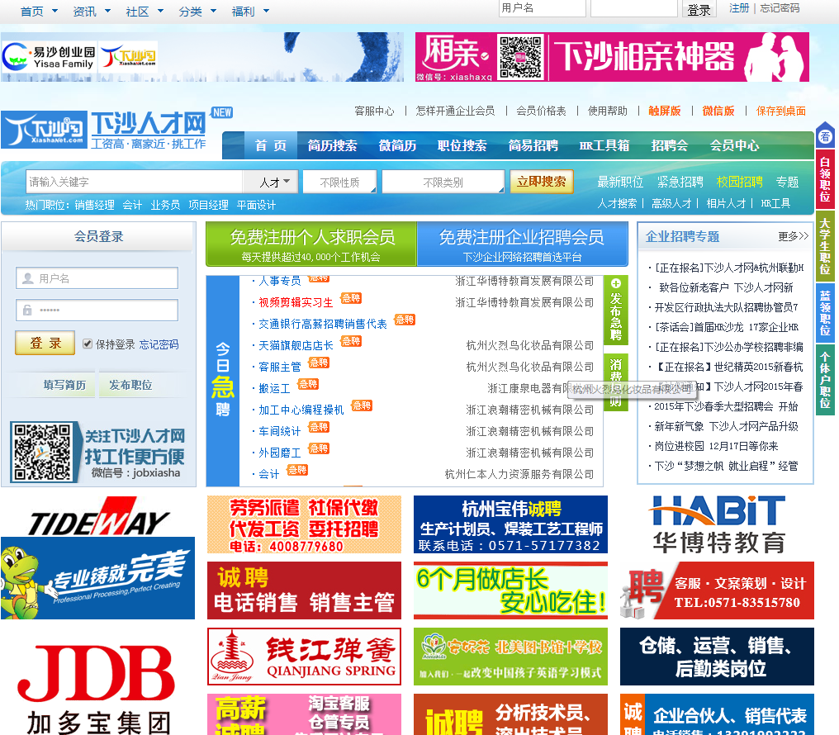Click the top bar 用户名 field
This screenshot has height=735, width=839.
[x=542, y=8]
